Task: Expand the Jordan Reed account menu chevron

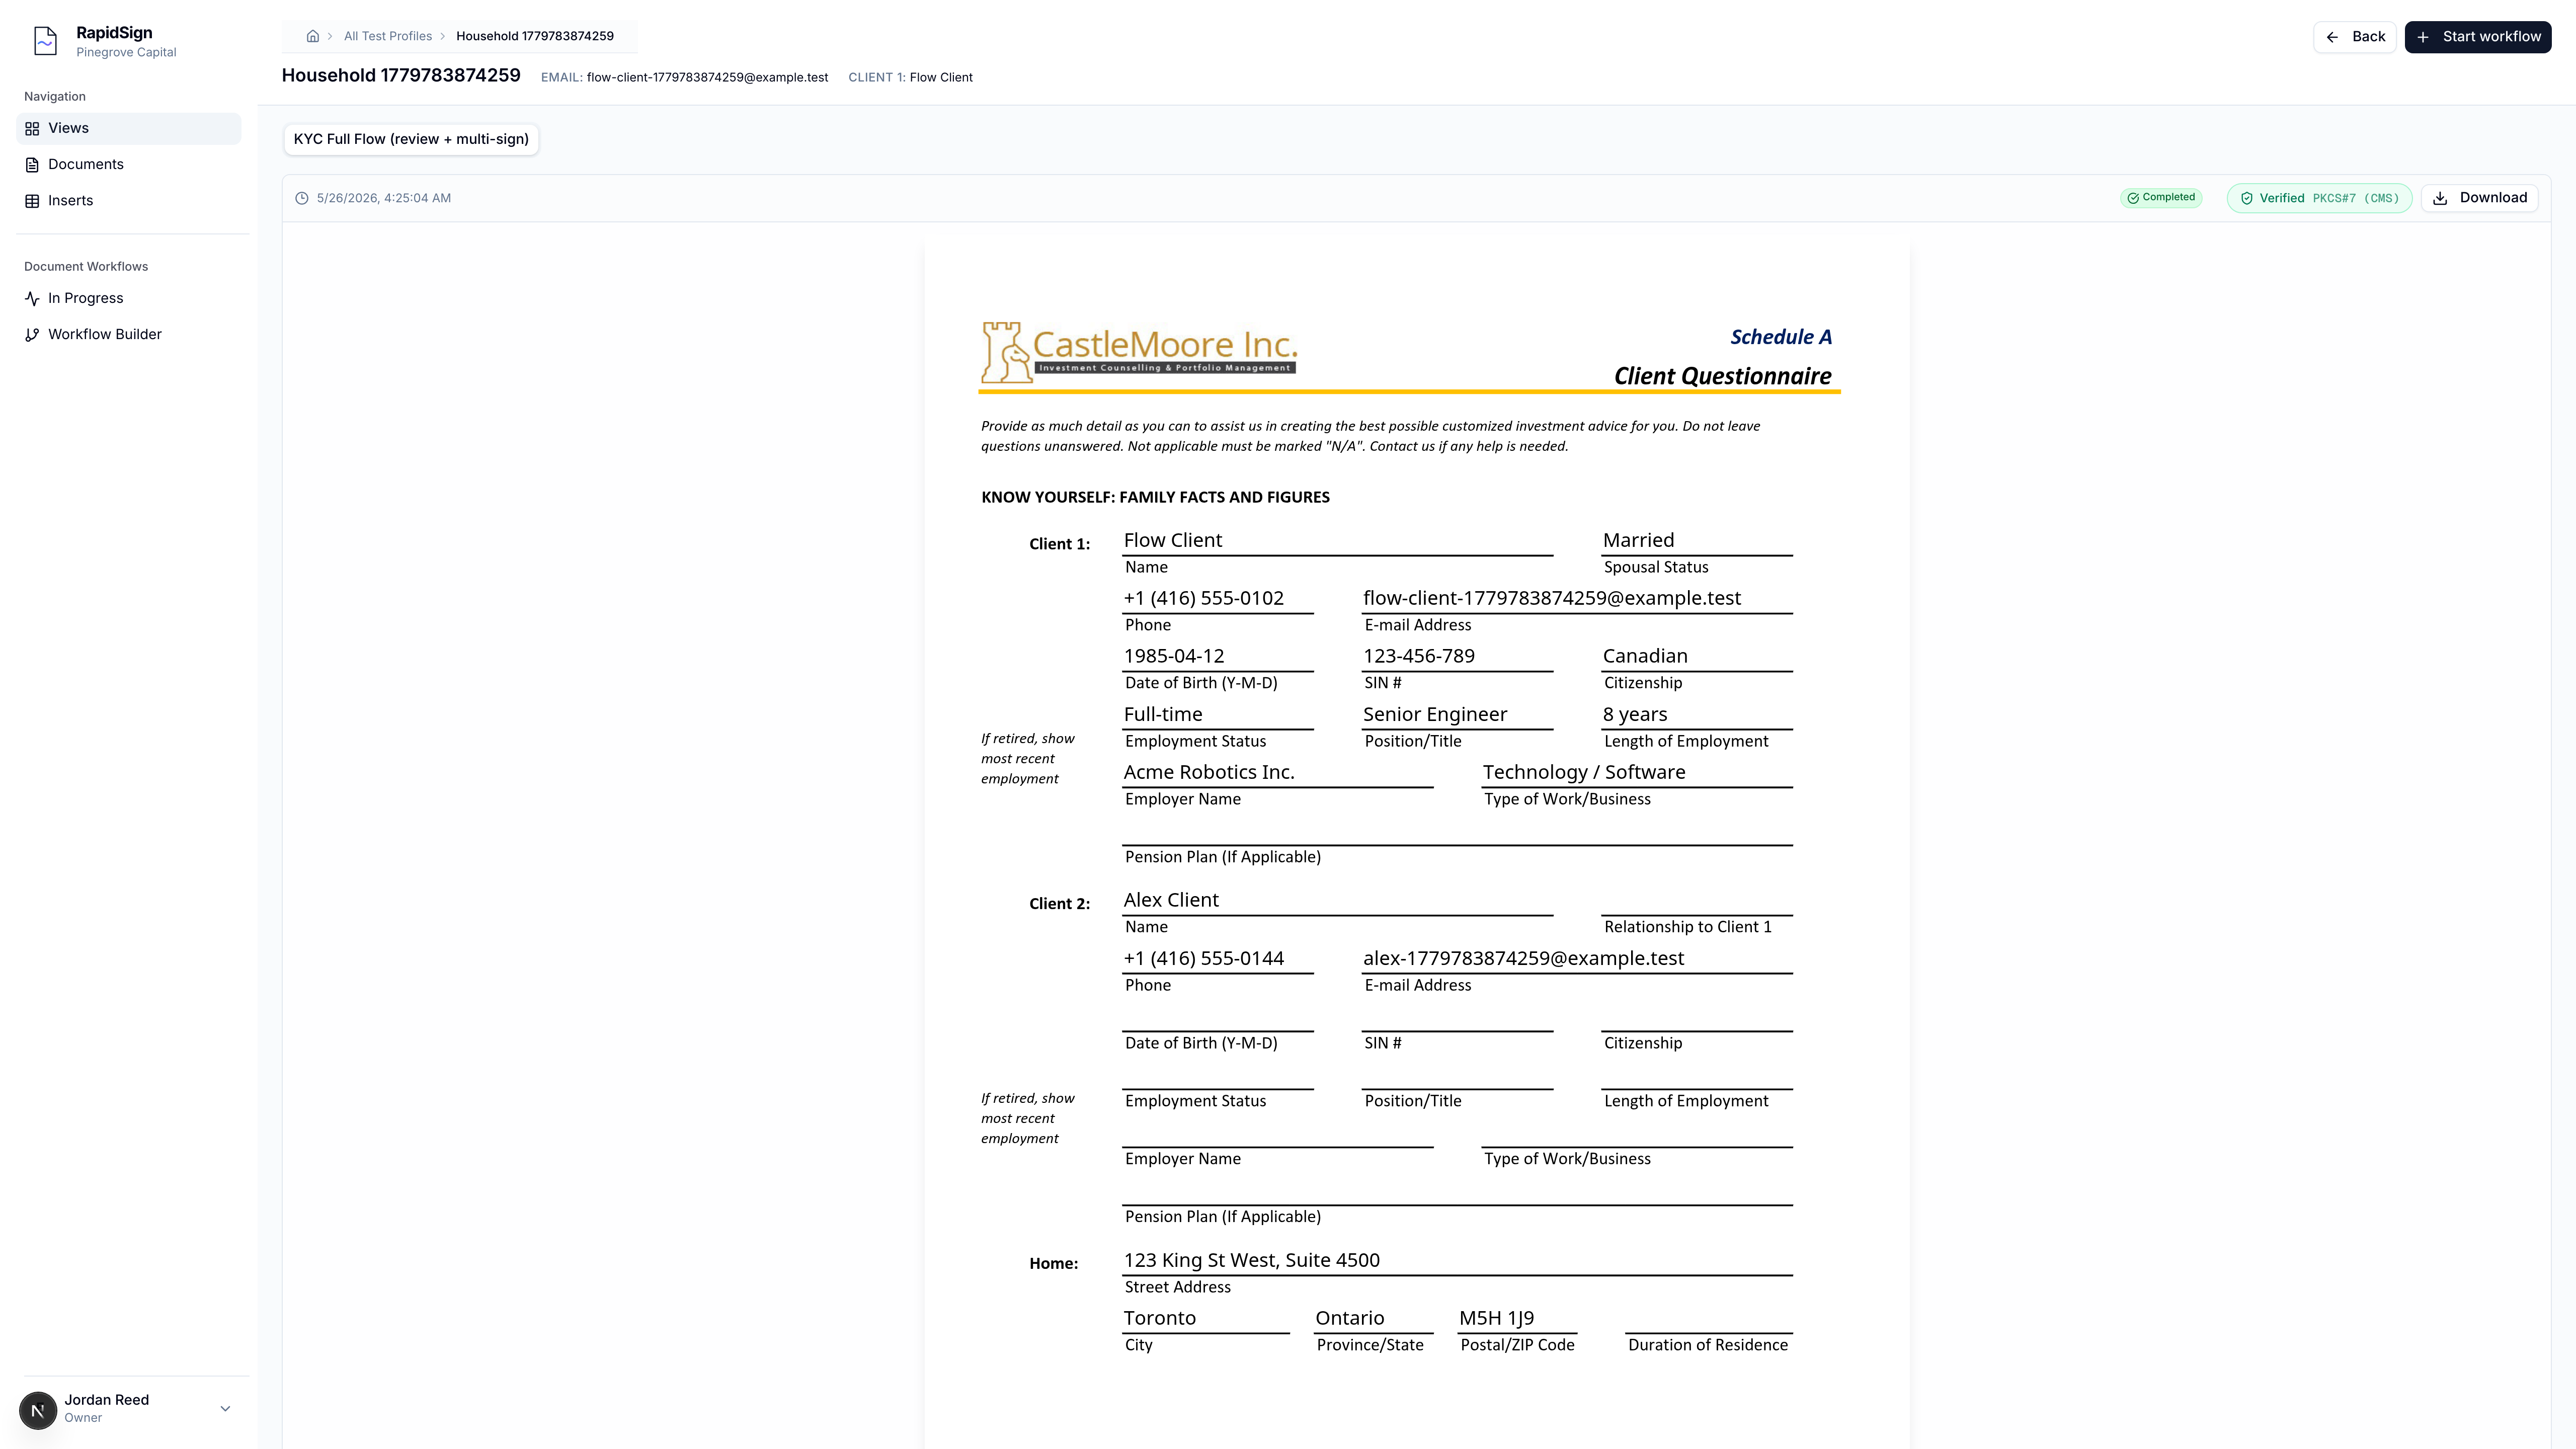Action: (225, 1408)
